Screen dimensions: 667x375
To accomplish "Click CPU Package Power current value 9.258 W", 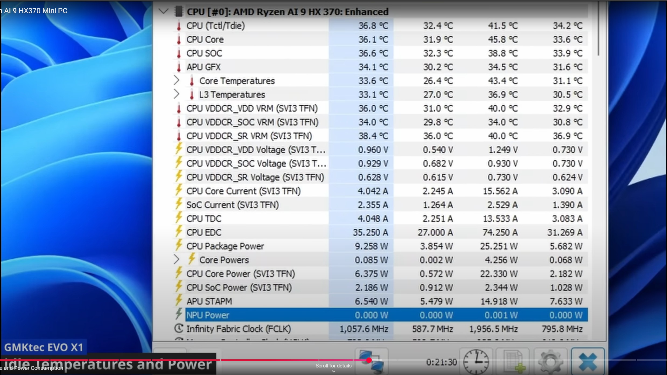I will pos(371,246).
